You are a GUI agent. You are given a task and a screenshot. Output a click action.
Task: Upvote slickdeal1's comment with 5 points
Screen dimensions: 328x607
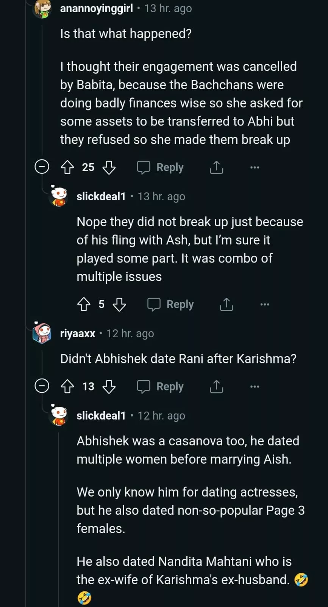(84, 304)
